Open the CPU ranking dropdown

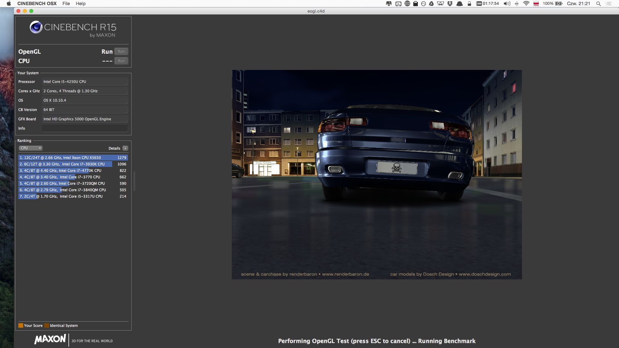tap(31, 148)
